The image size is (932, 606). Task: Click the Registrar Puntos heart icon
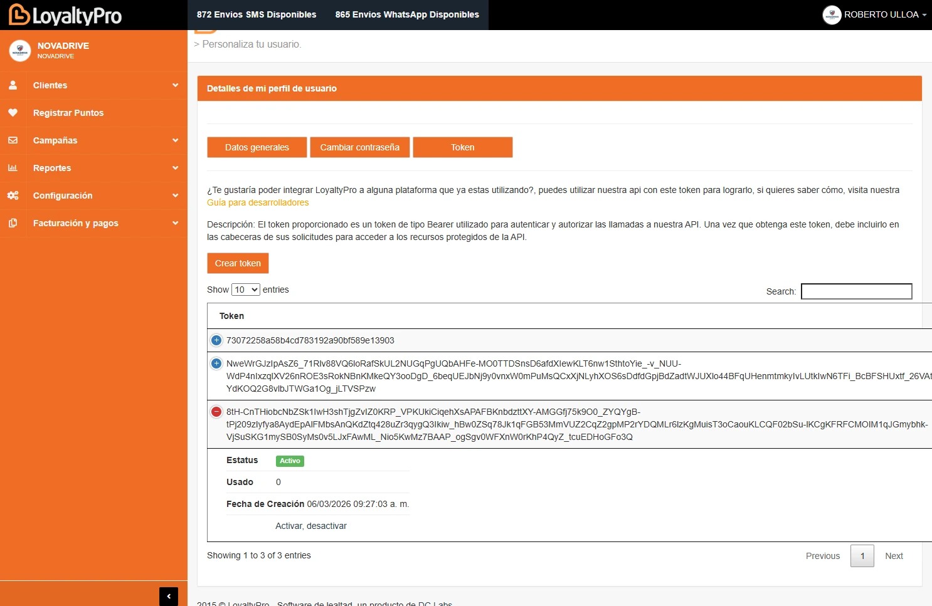point(13,113)
